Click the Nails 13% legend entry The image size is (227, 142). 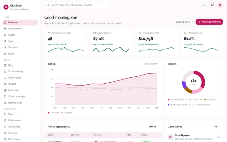[210, 99]
